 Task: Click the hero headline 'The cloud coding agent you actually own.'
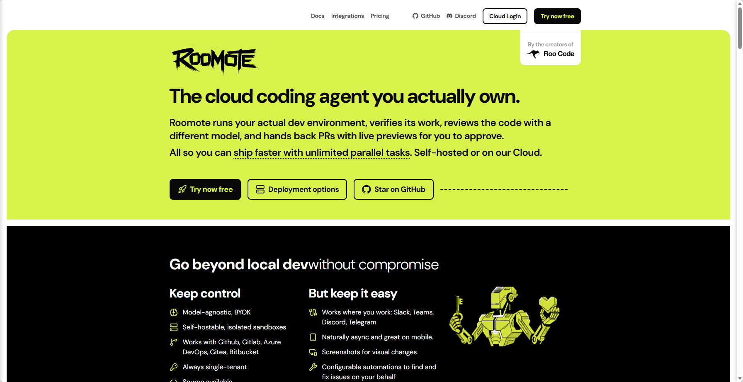click(x=345, y=97)
